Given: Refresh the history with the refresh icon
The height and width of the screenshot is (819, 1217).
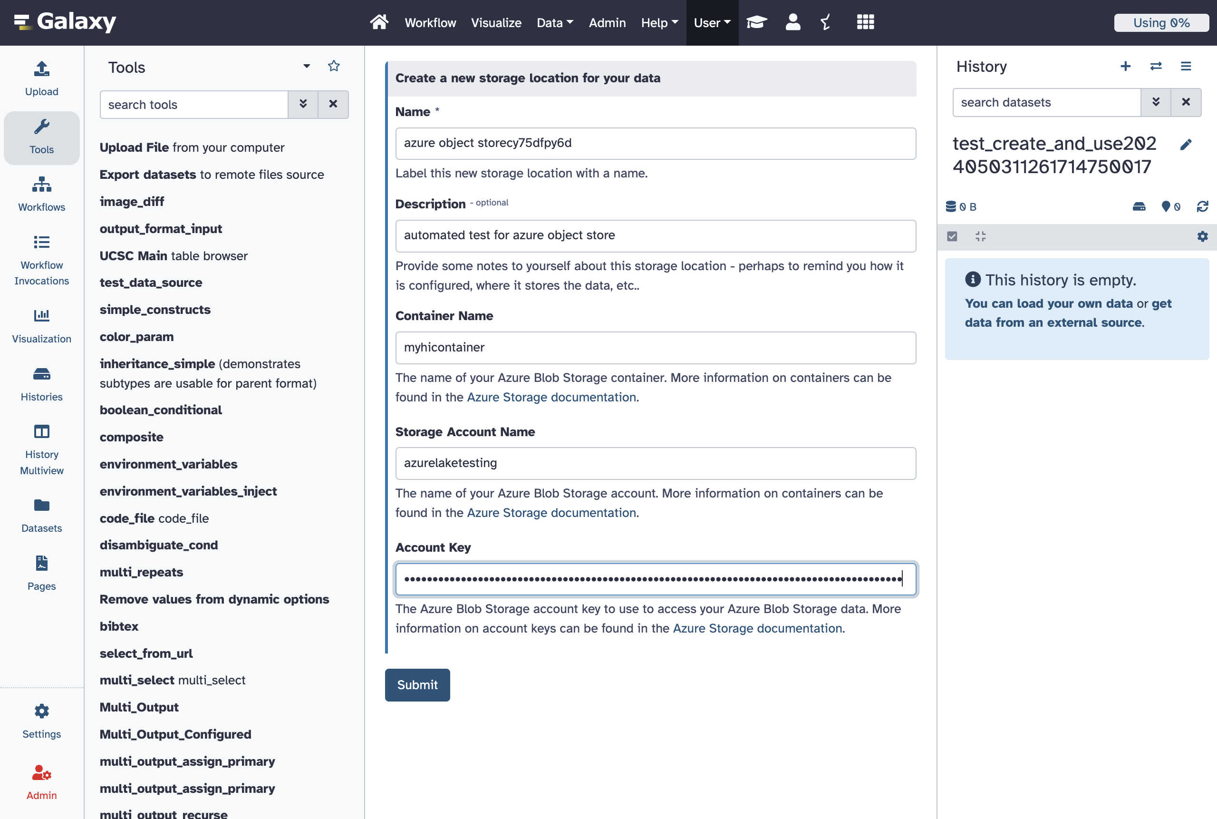Looking at the screenshot, I should (1202, 206).
